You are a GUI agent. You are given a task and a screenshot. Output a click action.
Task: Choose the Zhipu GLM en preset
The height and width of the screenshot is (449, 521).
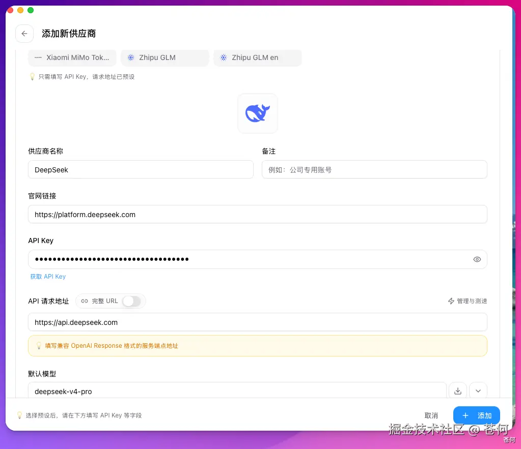coord(258,58)
